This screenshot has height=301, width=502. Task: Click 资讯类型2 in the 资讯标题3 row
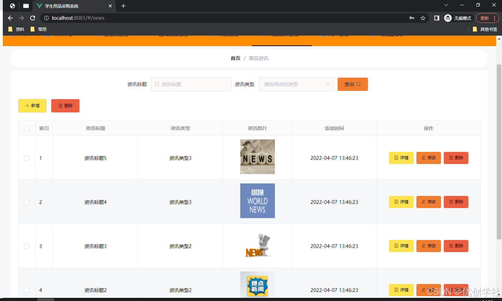180,246
